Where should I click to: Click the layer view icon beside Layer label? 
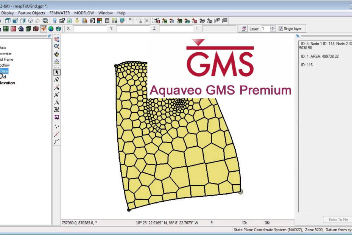[244, 29]
